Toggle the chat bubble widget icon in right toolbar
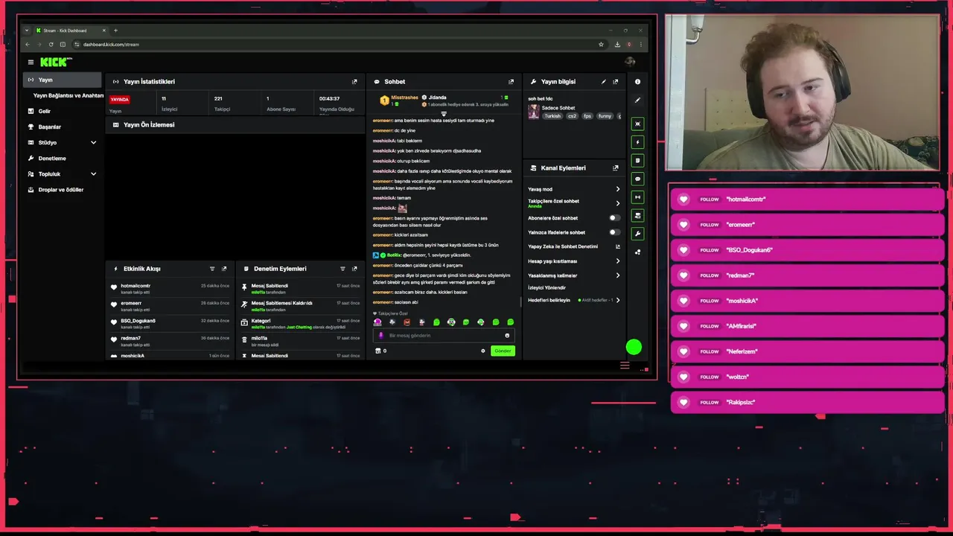The height and width of the screenshot is (536, 953). (x=637, y=179)
